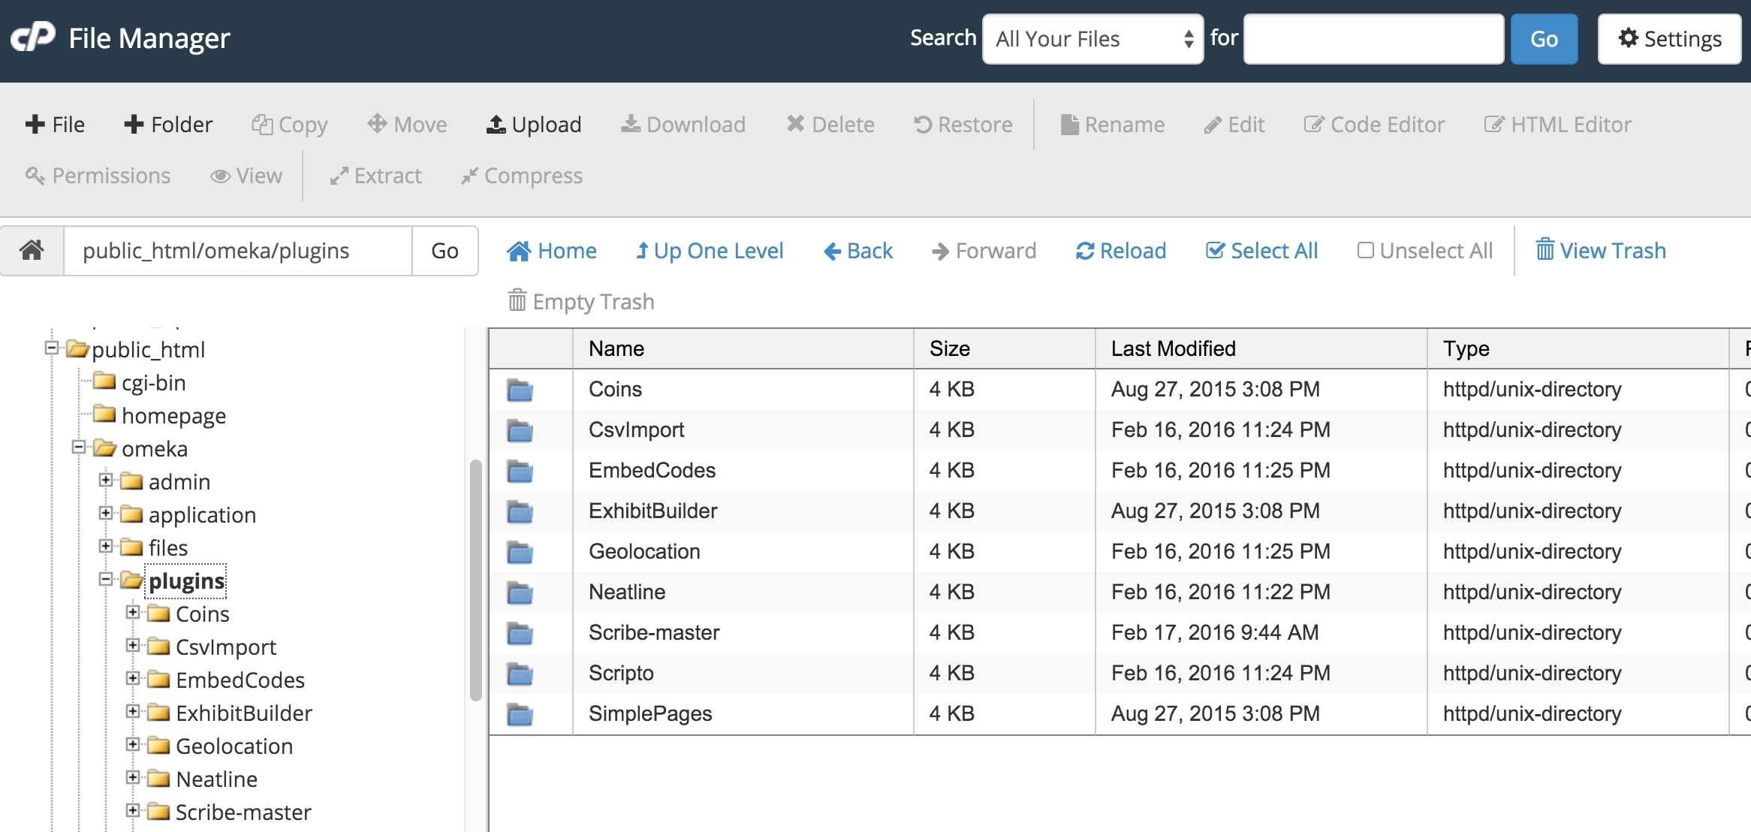Open the Upload tool
1751x832 pixels.
[x=534, y=125]
